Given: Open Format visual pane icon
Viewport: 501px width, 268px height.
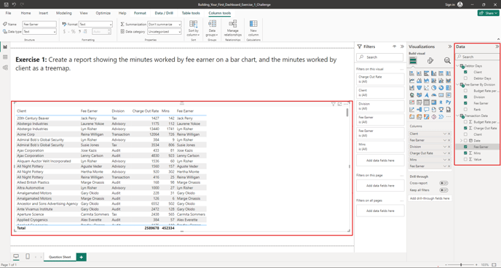Looking at the screenshot, I should click(430, 60).
